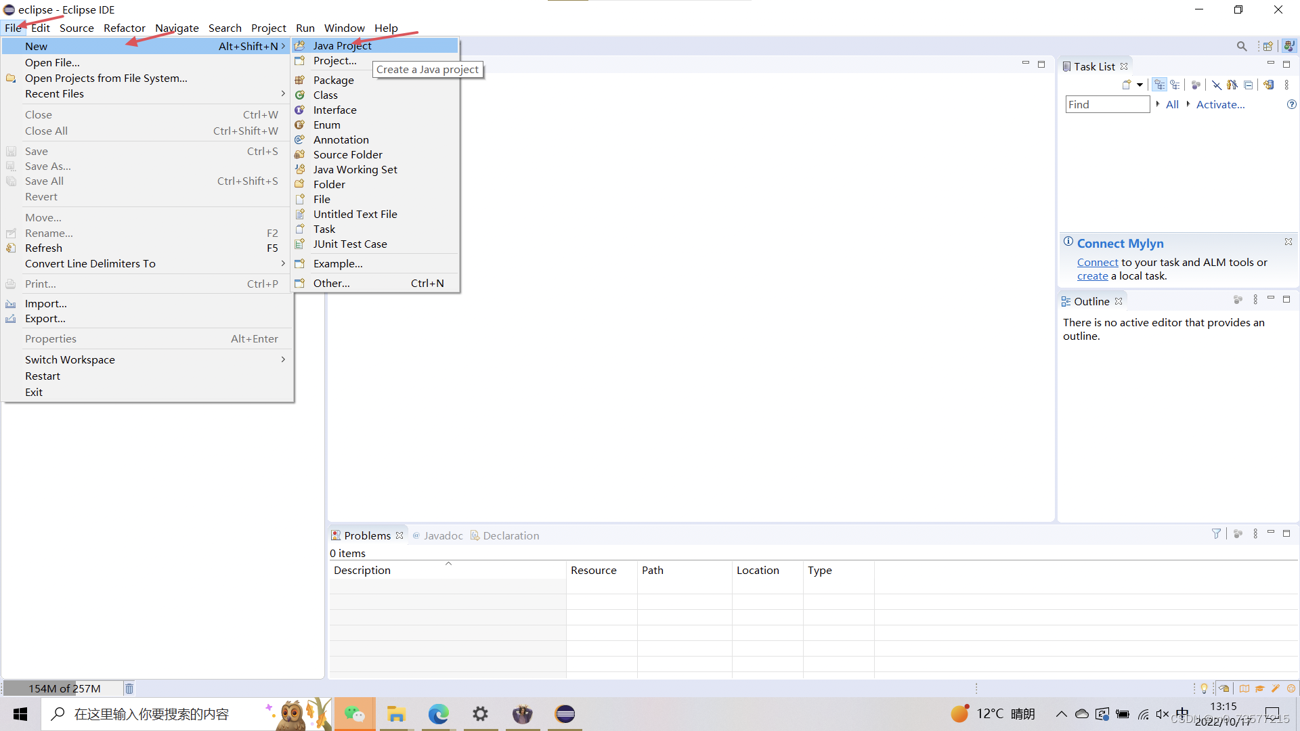1300x731 pixels.
Task: Switch to the Java perspective icon
Action: (x=1289, y=46)
